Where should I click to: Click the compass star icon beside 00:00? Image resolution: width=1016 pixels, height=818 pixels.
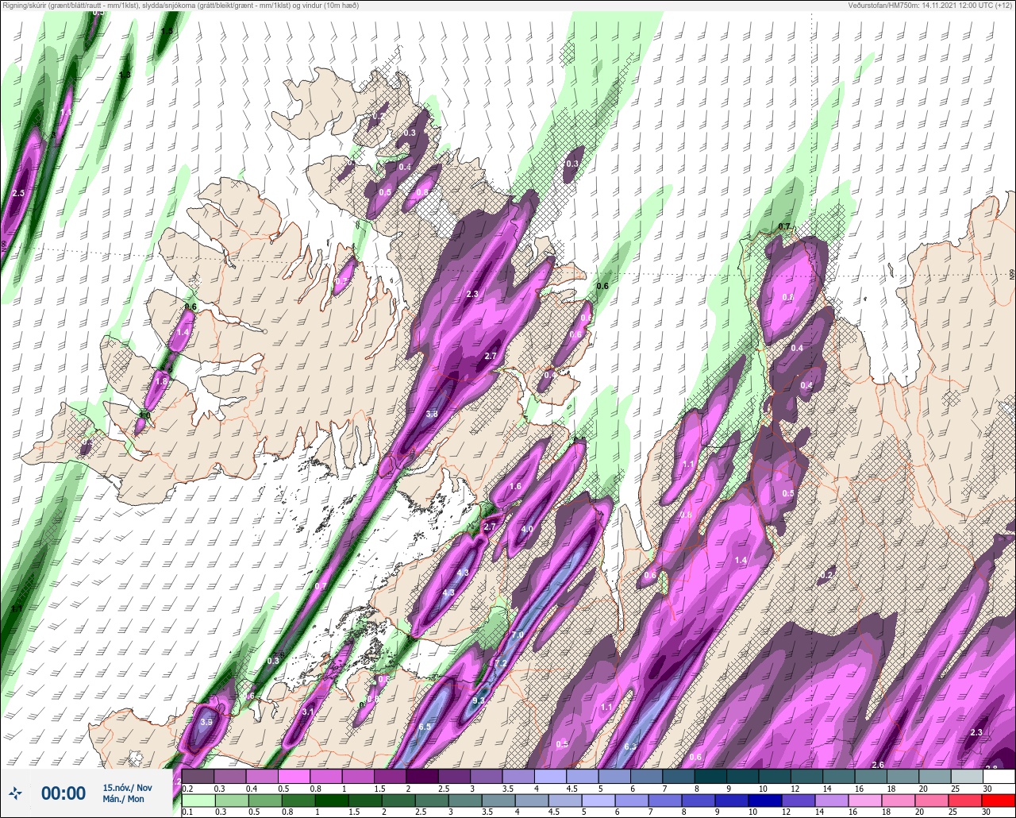[16, 793]
